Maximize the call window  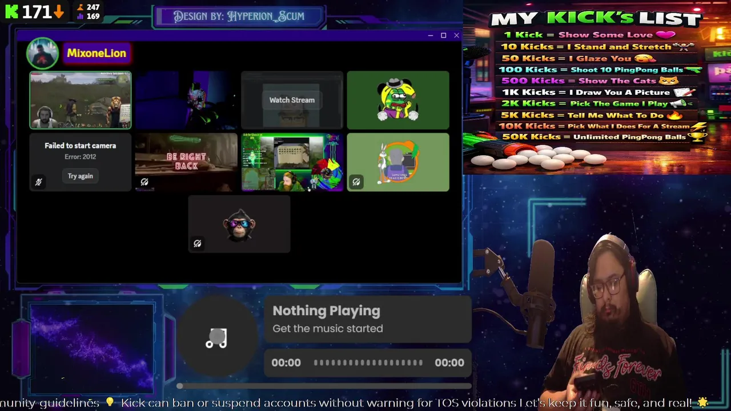click(x=443, y=35)
